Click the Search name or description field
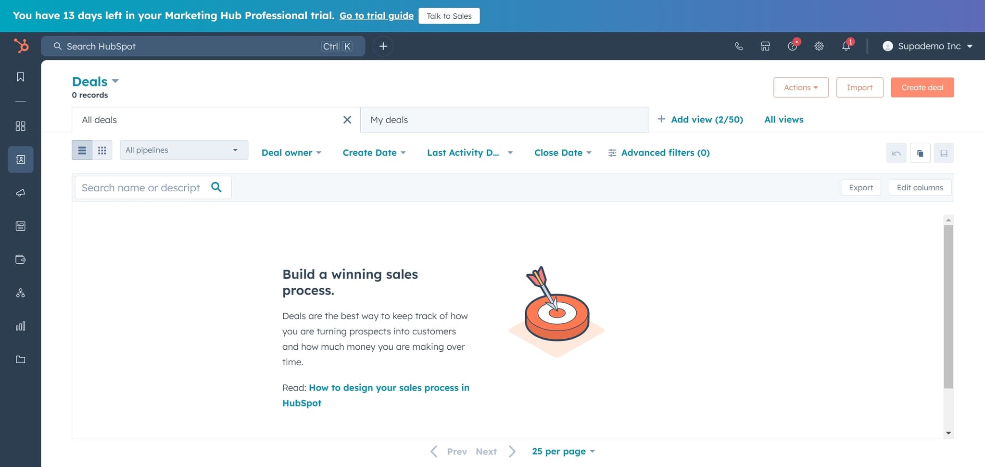985x467 pixels. click(x=141, y=188)
